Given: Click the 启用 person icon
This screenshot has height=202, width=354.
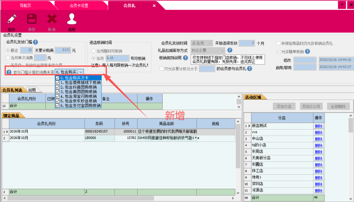Looking at the screenshot, I should (x=72, y=19).
